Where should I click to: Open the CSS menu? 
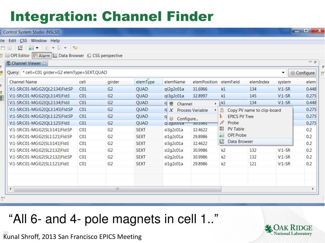point(23,41)
